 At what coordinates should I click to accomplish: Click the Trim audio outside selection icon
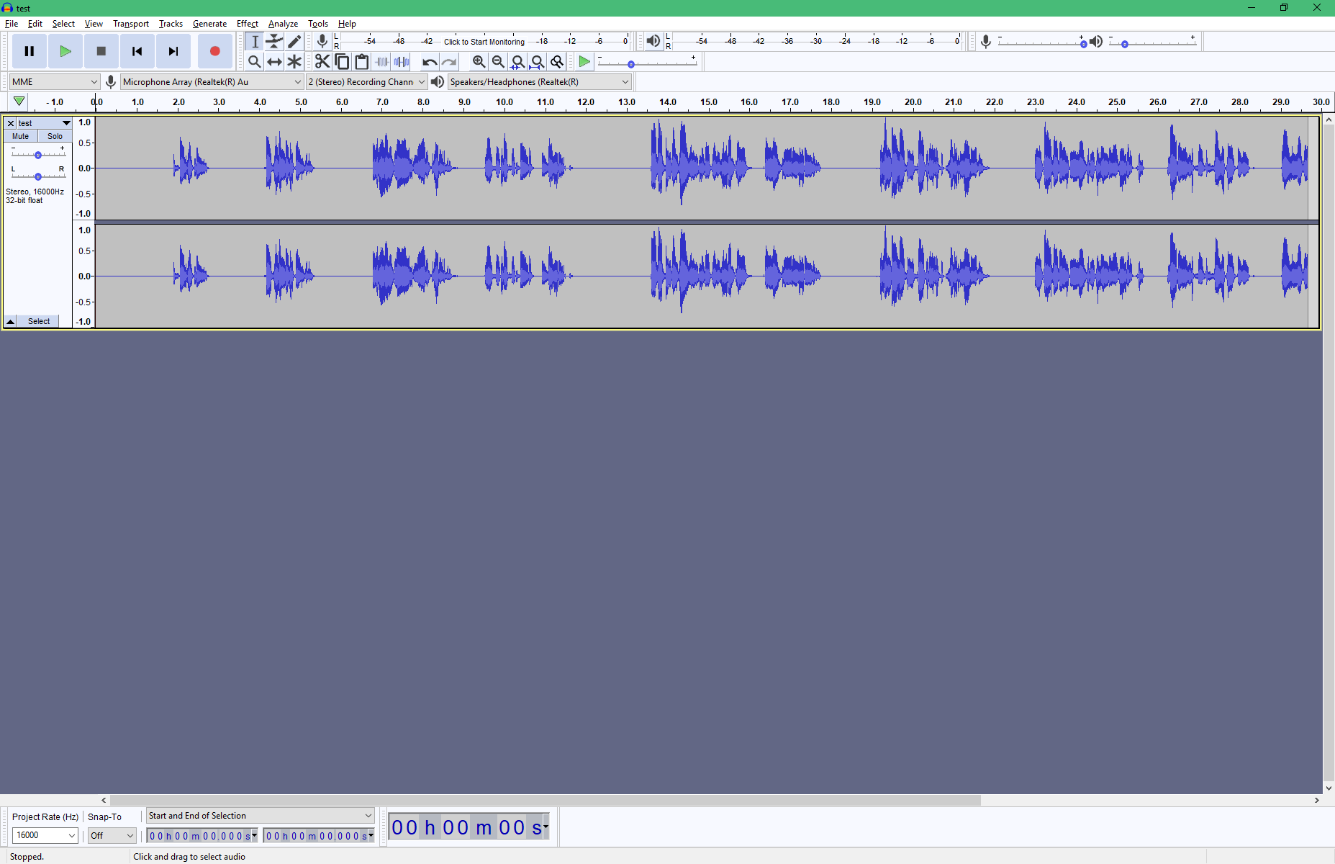click(381, 61)
